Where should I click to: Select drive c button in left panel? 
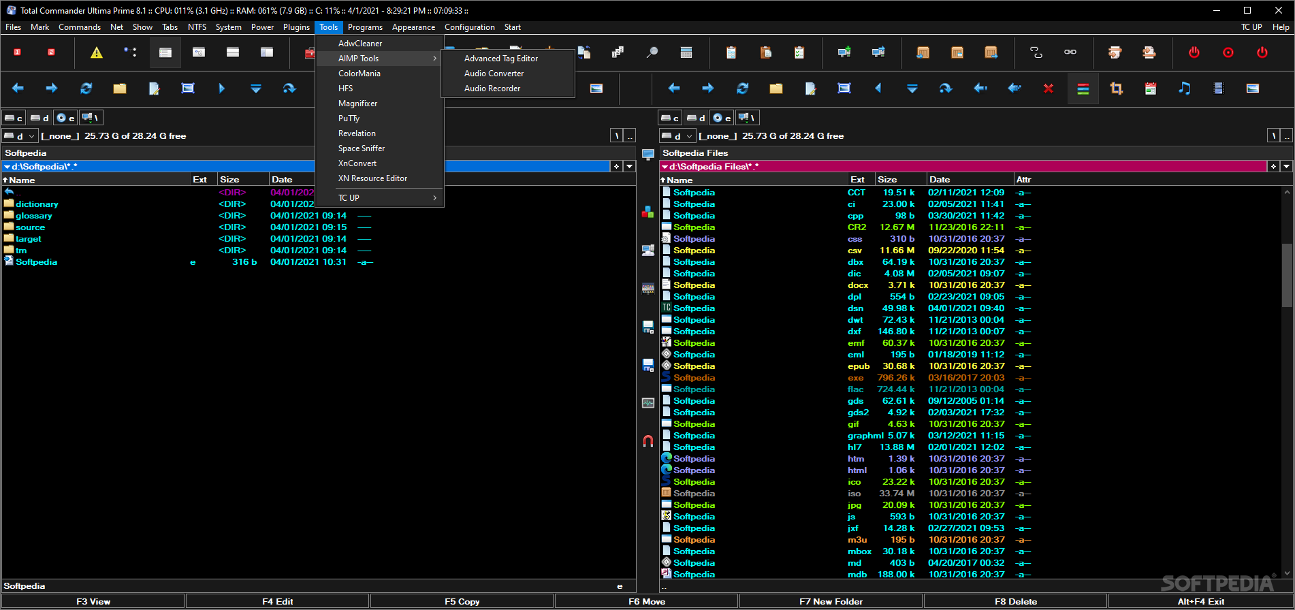(14, 118)
